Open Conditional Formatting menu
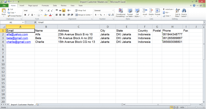The width and height of the screenshot is (206, 109). coord(121,13)
